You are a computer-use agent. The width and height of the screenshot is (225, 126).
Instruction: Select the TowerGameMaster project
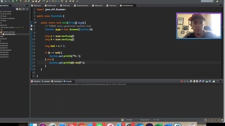[x=6, y=50]
